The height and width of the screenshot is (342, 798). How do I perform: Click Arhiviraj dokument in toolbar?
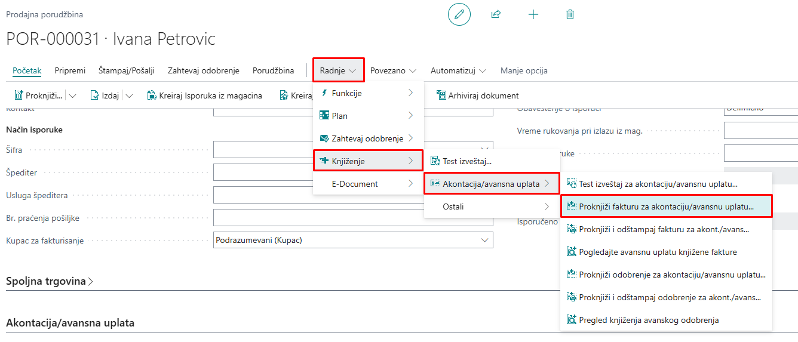[x=477, y=95]
